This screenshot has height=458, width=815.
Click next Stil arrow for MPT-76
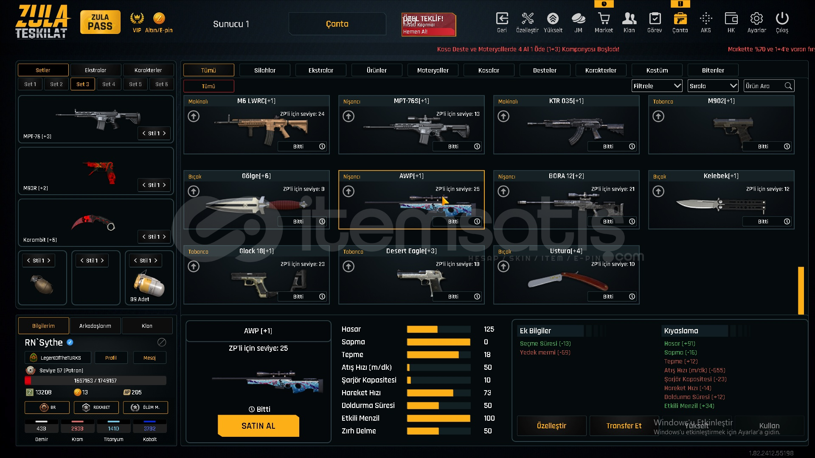[x=164, y=133]
